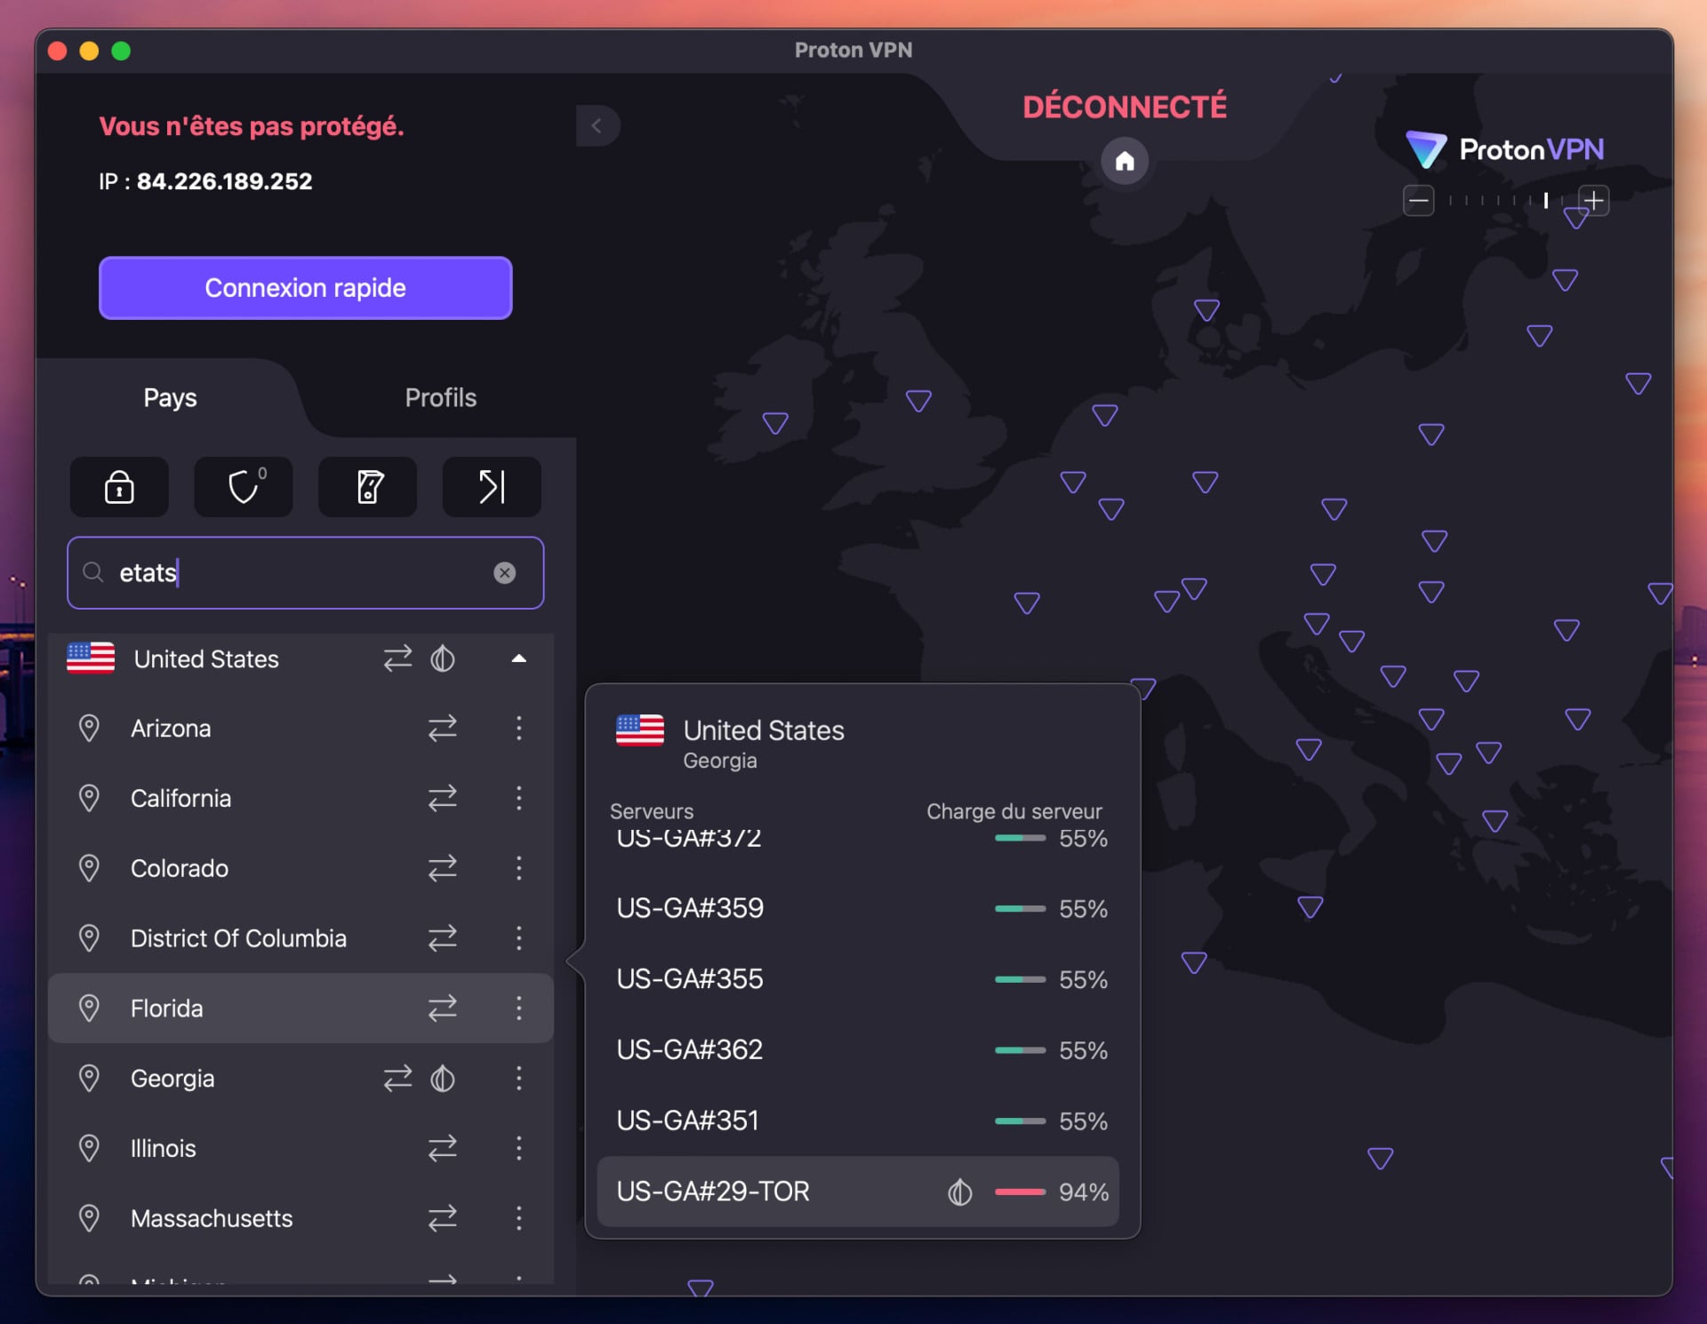The image size is (1707, 1324).
Task: Click the United States flag icon in list
Action: pyautogui.click(x=91, y=658)
